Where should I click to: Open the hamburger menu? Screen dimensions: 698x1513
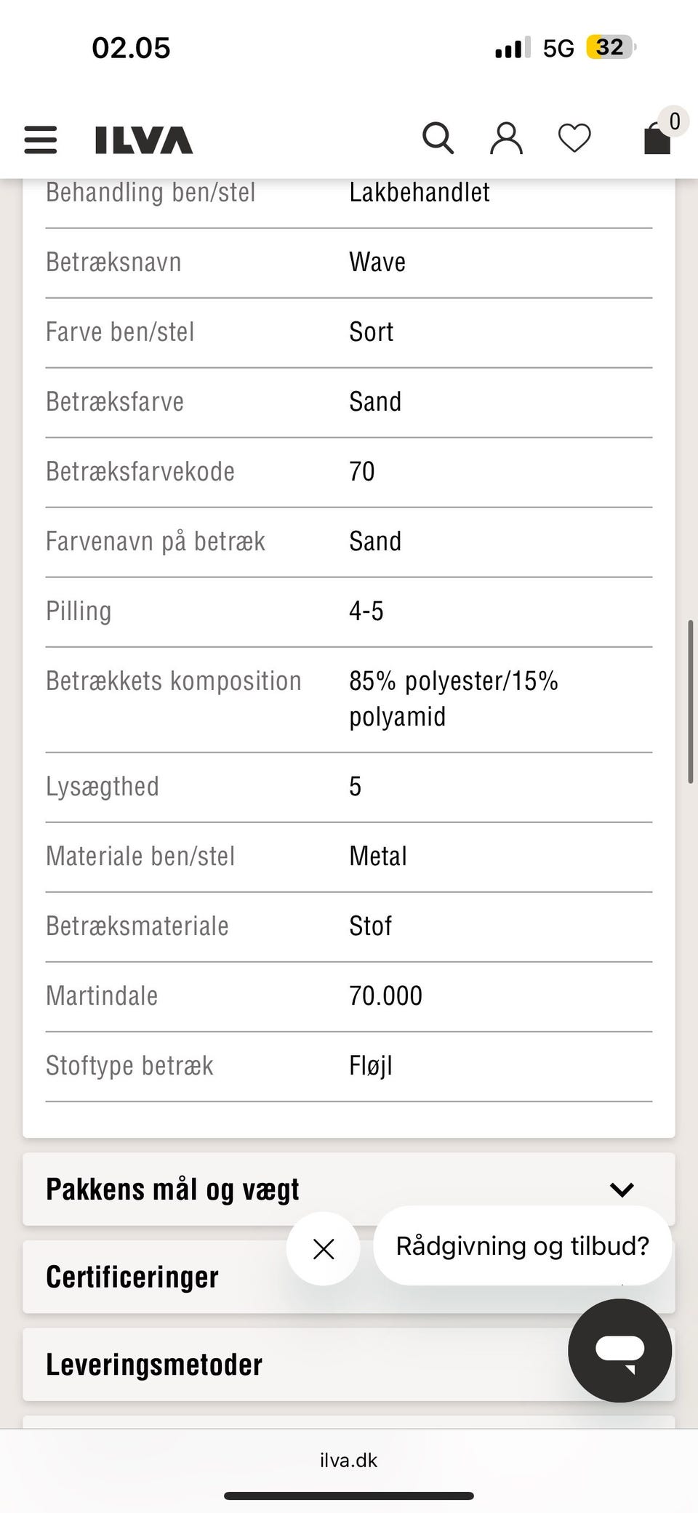pos(41,140)
